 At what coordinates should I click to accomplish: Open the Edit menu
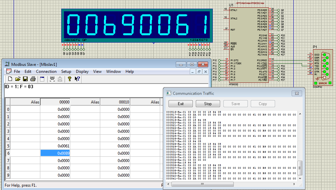(x=28, y=72)
